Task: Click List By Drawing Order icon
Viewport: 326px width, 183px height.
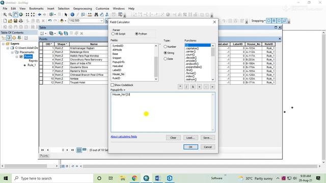Action: 4,38
